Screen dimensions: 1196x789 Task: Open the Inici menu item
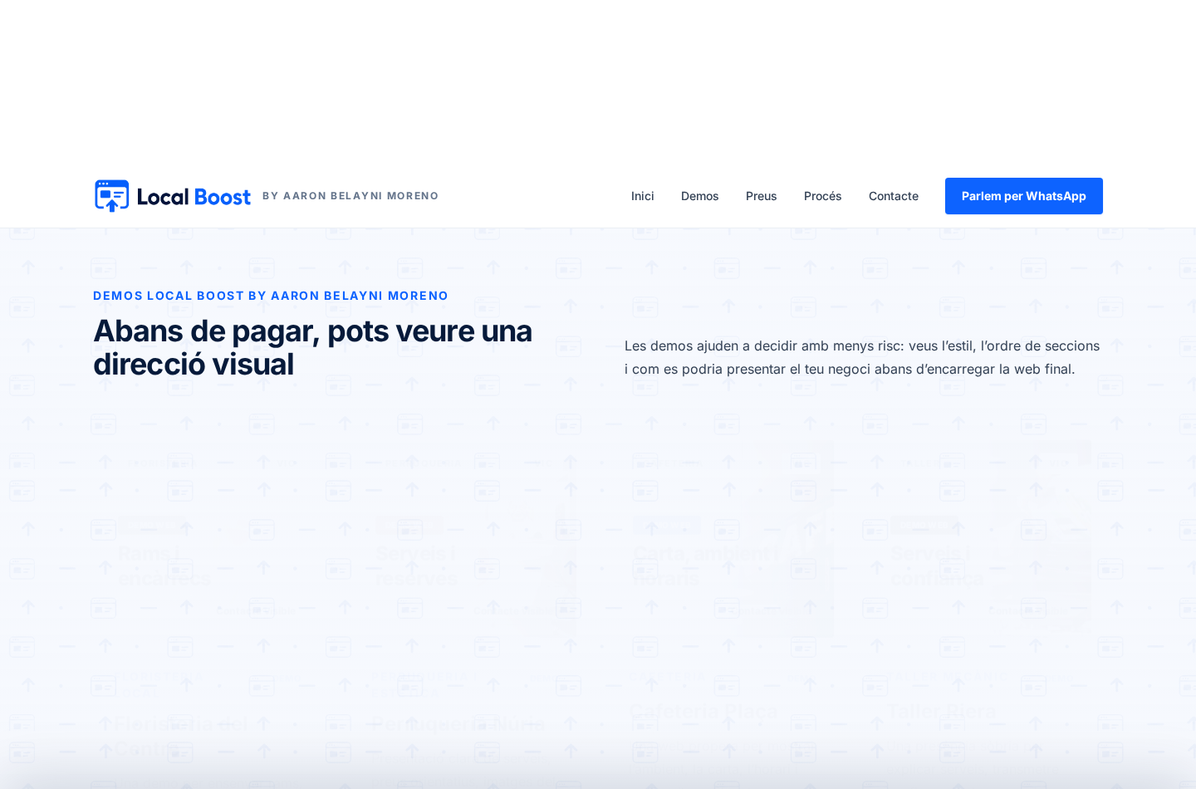[x=643, y=196]
